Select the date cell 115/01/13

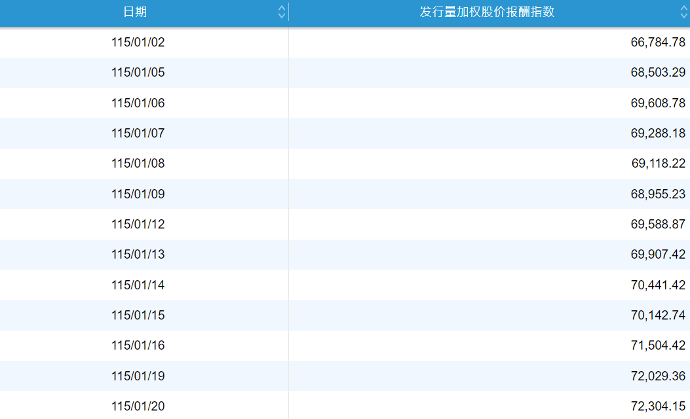(138, 255)
